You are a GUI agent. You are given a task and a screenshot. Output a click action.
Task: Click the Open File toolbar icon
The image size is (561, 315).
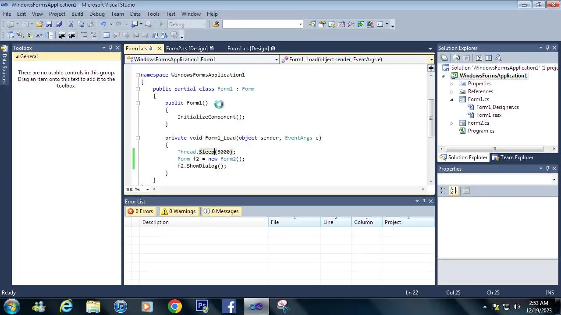pyautogui.click(x=39, y=24)
